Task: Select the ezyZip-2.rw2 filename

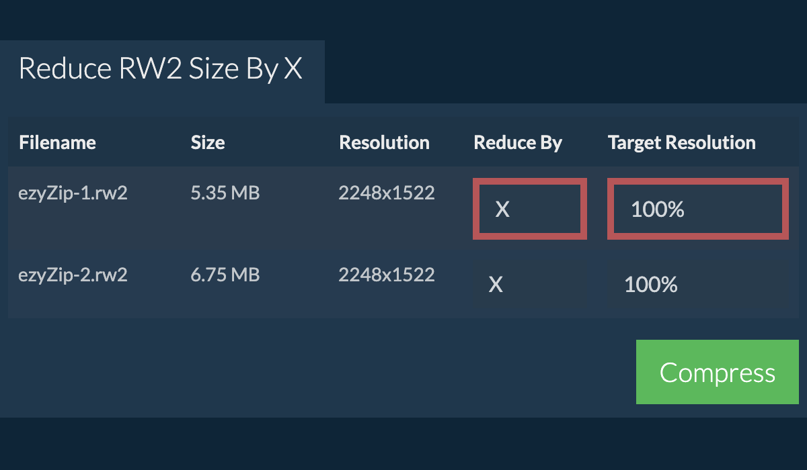Action: 73,275
